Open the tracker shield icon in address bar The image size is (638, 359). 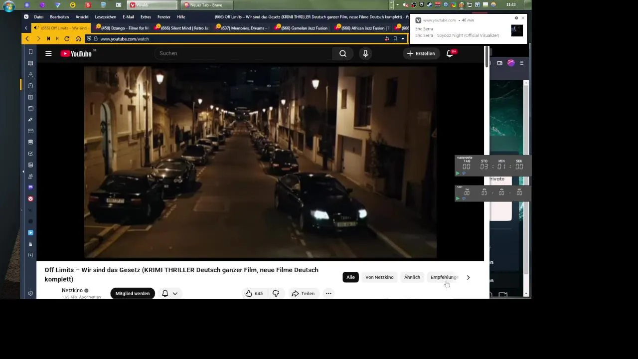[89, 38]
